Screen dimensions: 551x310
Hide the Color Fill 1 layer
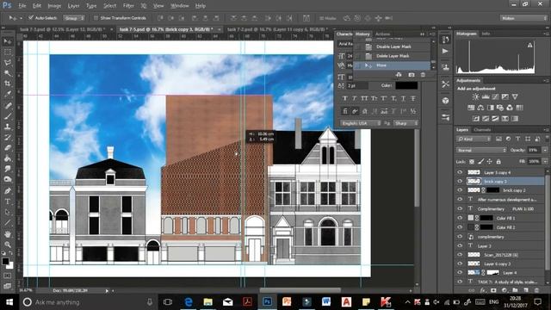460,218
